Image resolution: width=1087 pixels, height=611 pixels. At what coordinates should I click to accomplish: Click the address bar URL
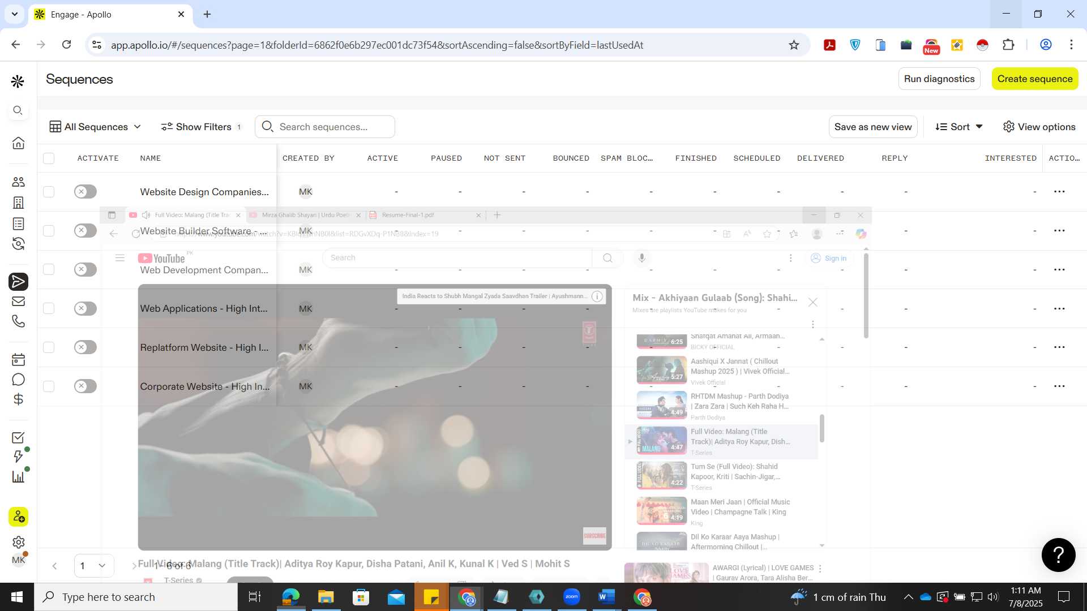376,45
